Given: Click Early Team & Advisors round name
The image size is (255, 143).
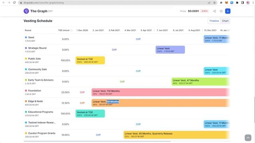Looking at the screenshot, I should (41, 80).
